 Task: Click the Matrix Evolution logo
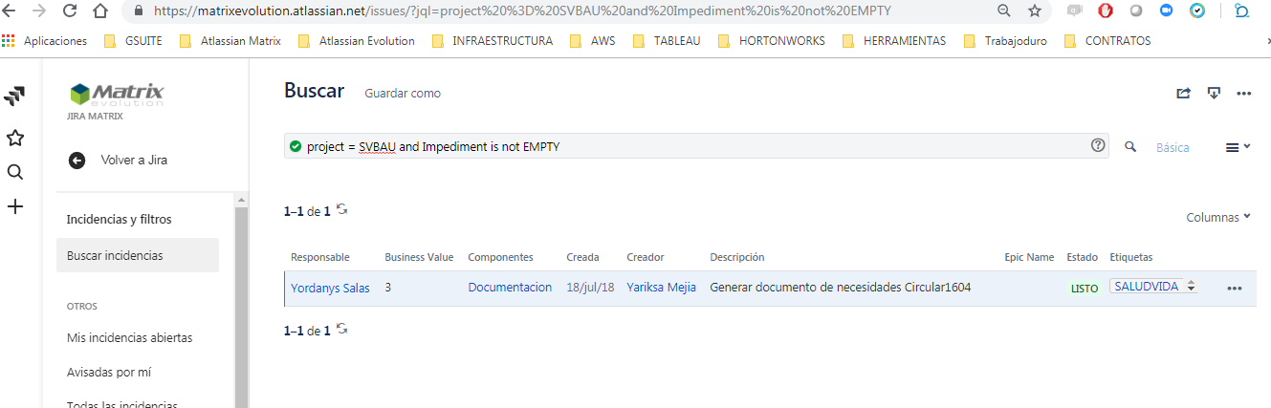117,94
